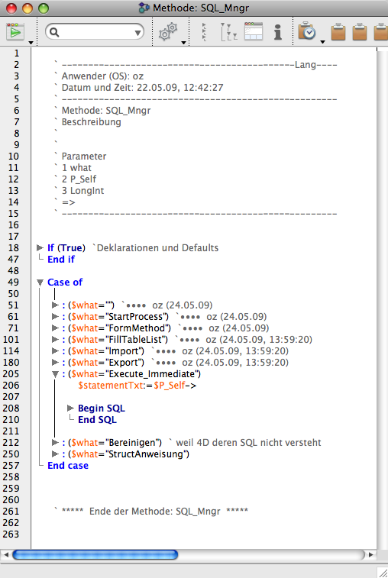The height and width of the screenshot is (578, 388).
Task: Expand the If (True) block
Action: (x=40, y=247)
